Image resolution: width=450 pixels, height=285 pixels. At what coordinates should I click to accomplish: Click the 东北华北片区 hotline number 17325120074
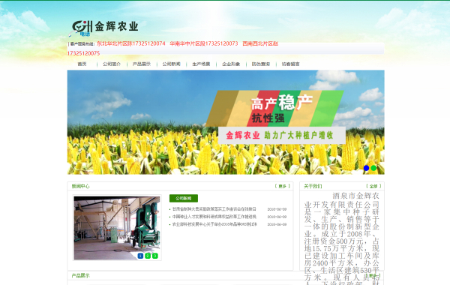(x=130, y=43)
